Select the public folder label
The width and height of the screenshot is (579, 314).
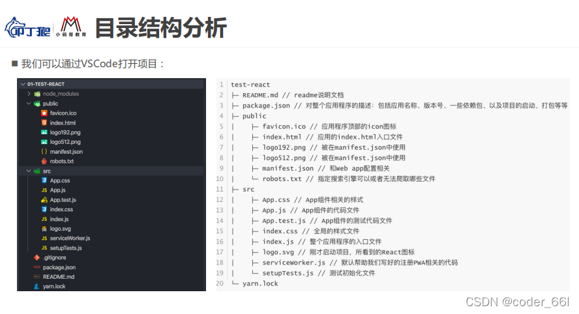(x=51, y=104)
